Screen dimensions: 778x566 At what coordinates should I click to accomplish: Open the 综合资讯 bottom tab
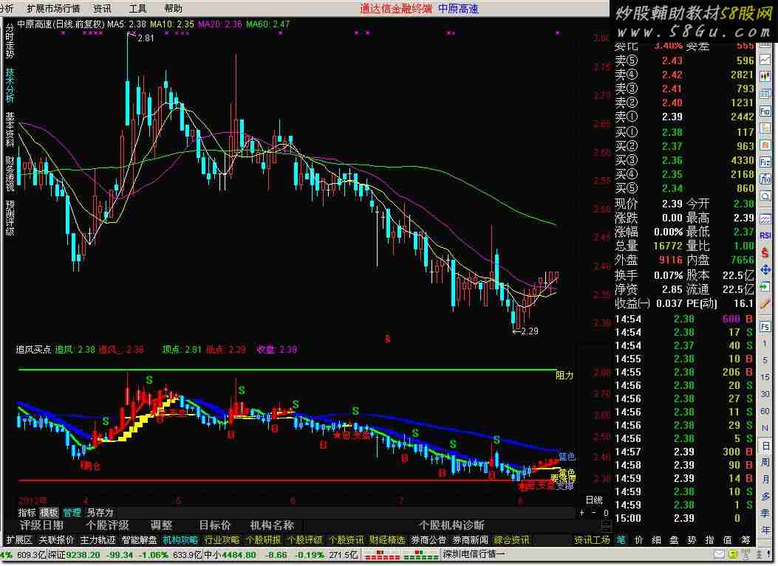click(511, 539)
